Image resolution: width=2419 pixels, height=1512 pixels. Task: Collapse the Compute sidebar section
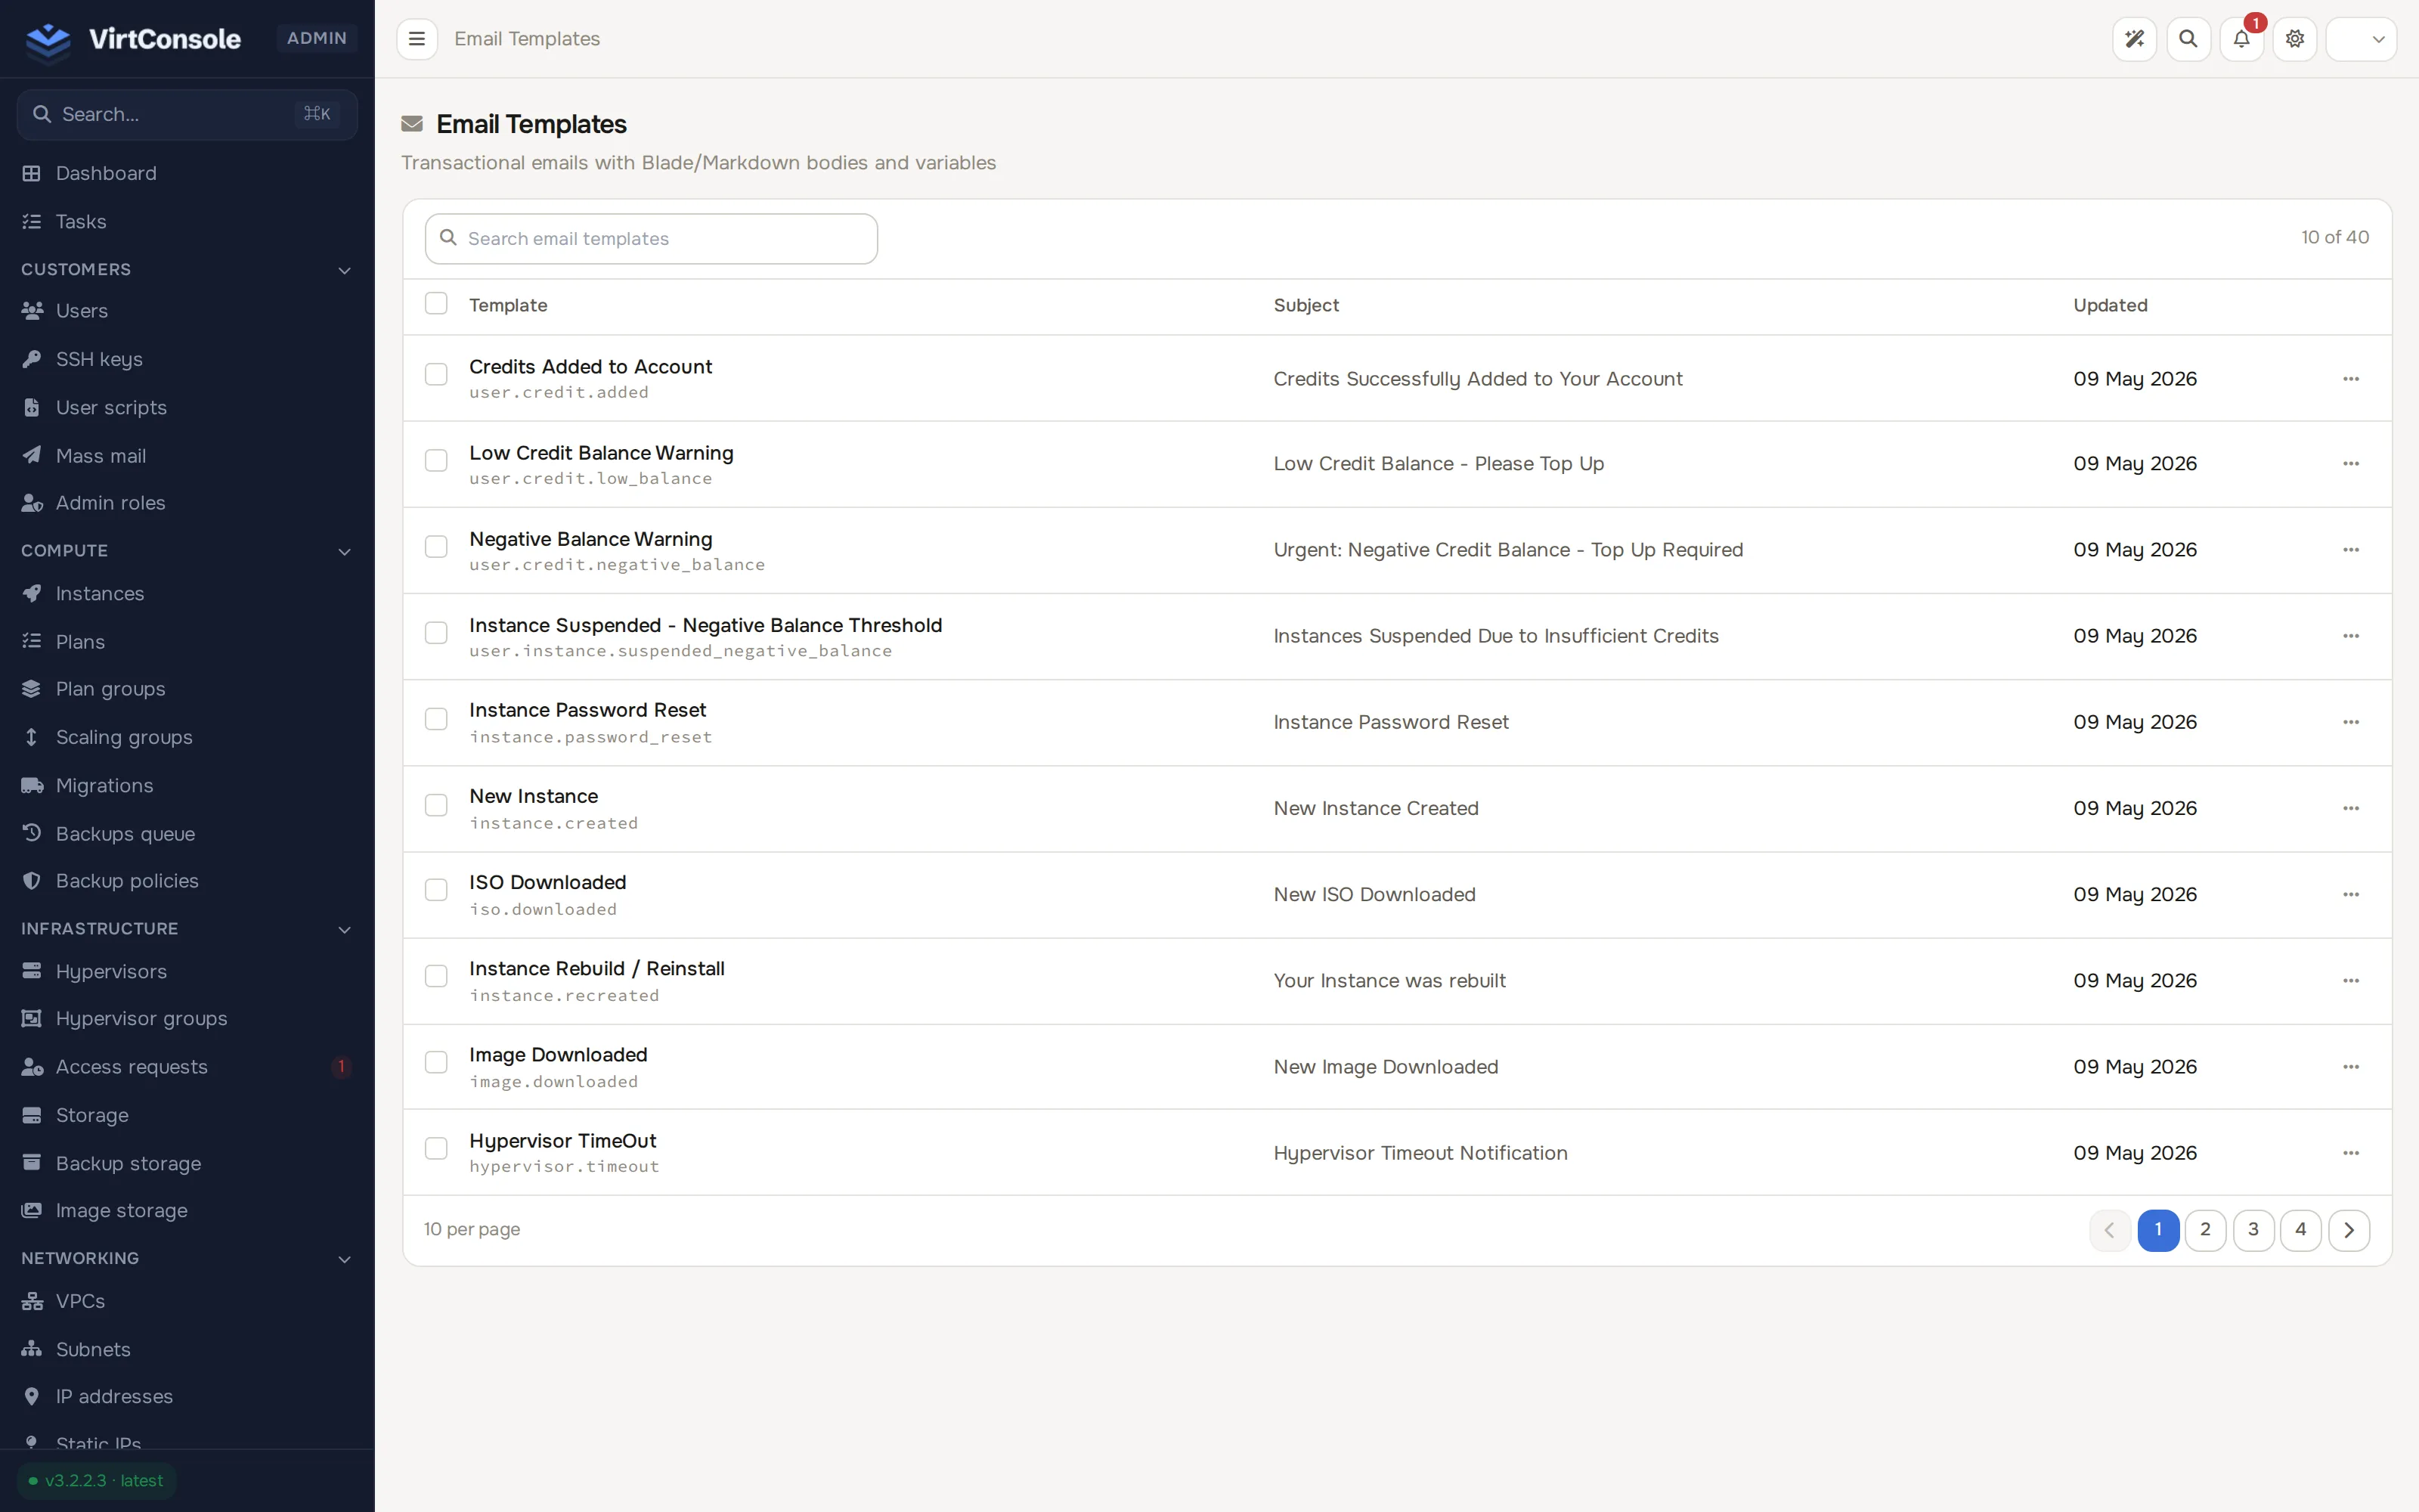point(187,551)
